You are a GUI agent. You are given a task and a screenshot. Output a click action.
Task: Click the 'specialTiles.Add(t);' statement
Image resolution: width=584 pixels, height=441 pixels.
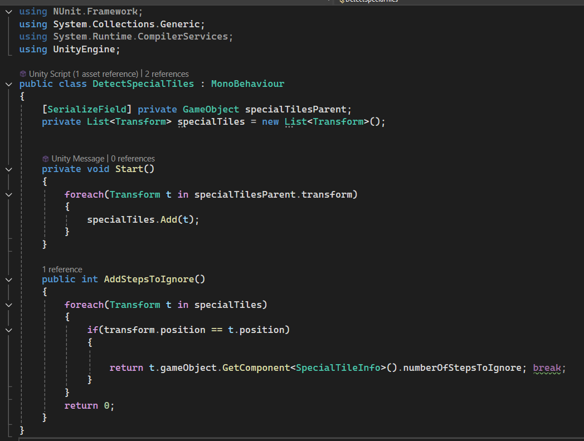tap(143, 219)
